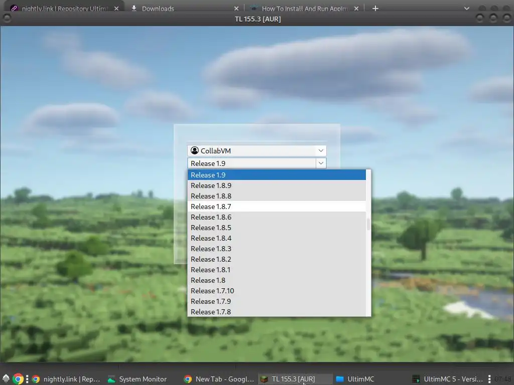This screenshot has width=514, height=385.
Task: Click the version list scrollbar thumb
Action: [368, 224]
